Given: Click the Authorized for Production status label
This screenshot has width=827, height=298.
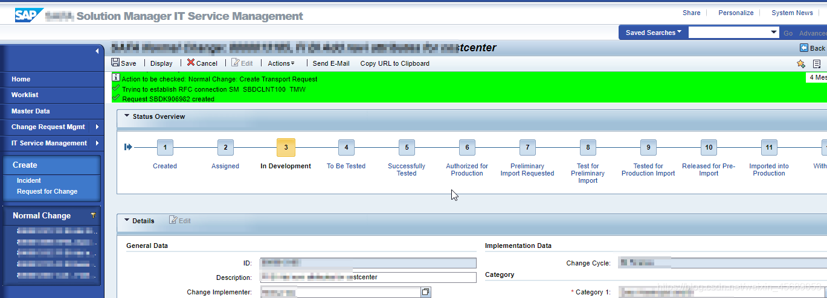Looking at the screenshot, I should coord(467,170).
